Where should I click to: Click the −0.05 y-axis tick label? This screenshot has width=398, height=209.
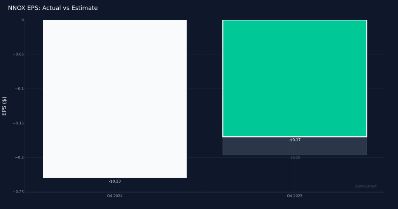18,54
